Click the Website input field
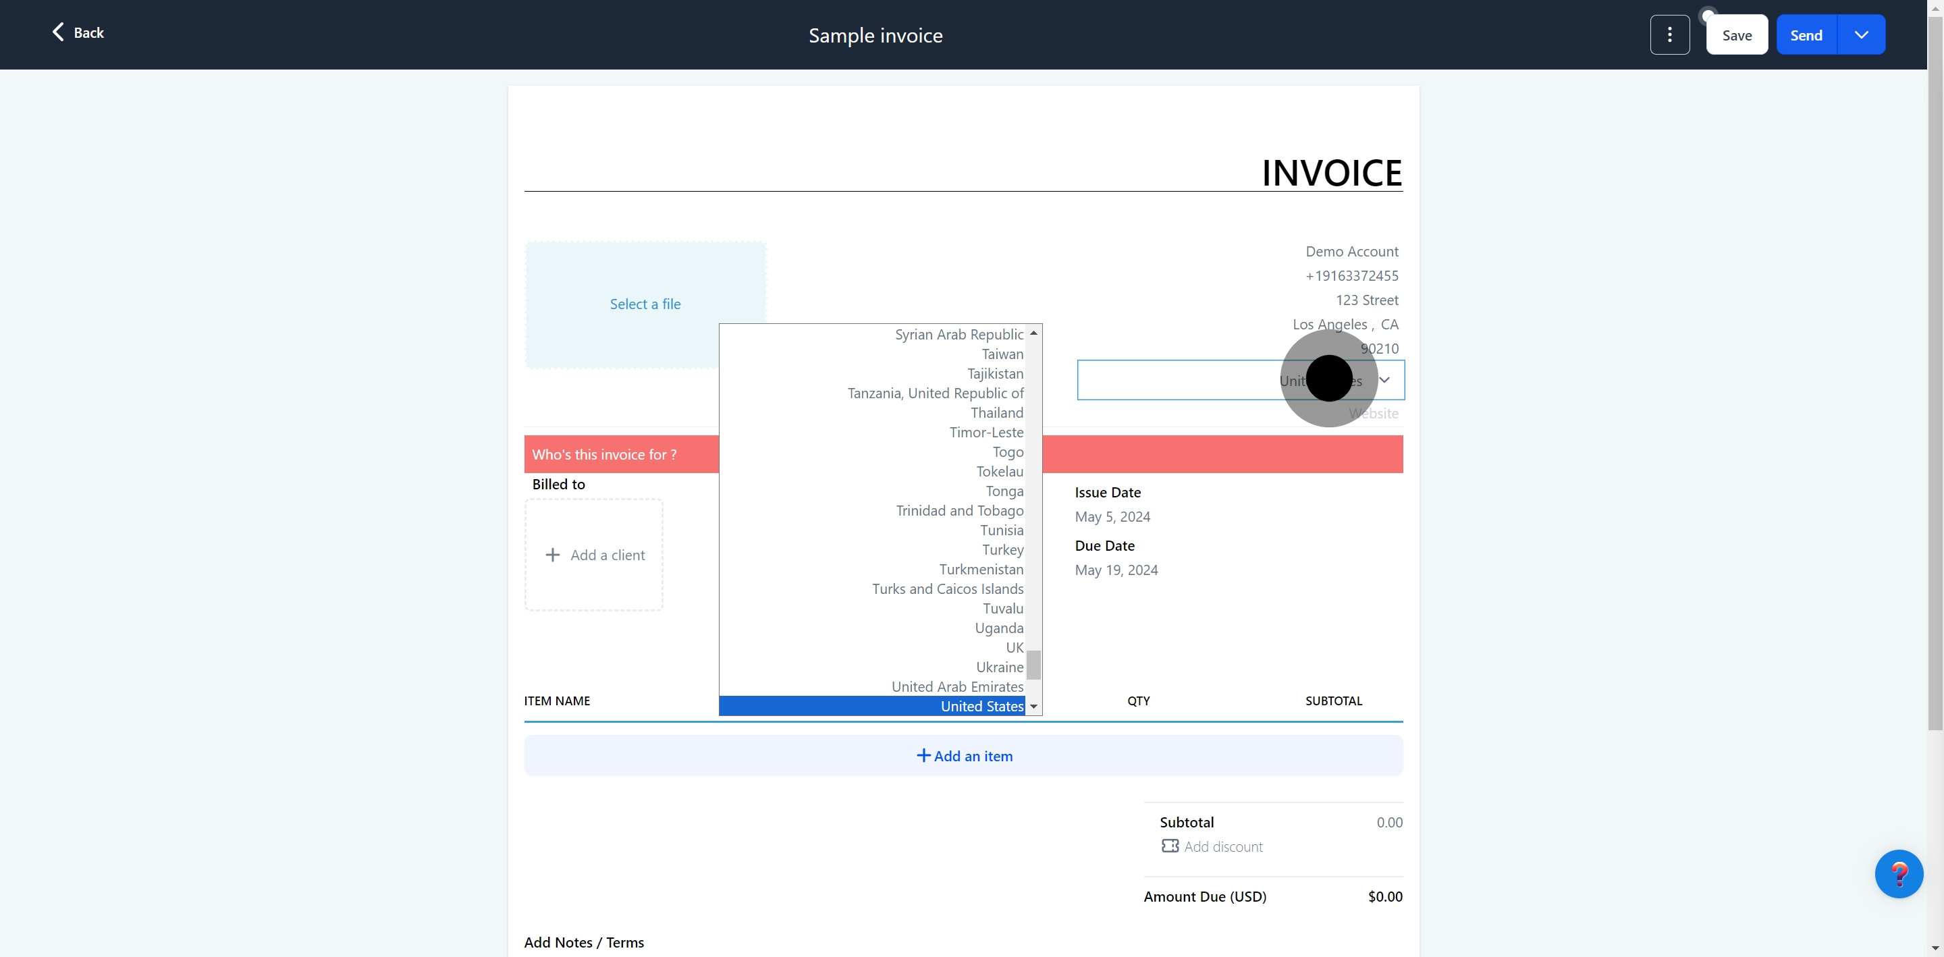The width and height of the screenshot is (1944, 957). (1373, 414)
